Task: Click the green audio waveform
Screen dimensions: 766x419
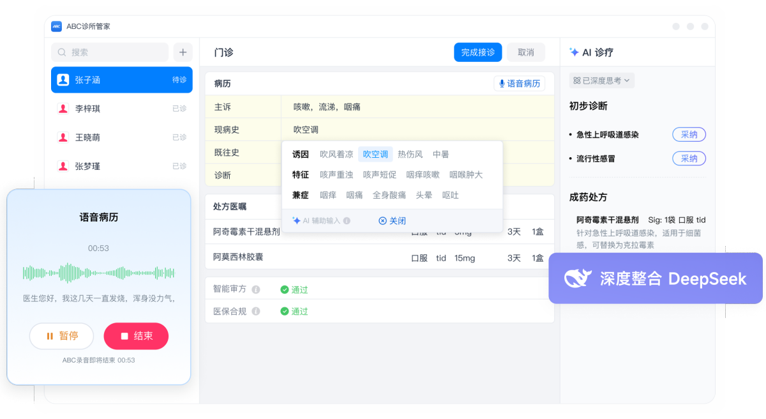Action: point(98,273)
